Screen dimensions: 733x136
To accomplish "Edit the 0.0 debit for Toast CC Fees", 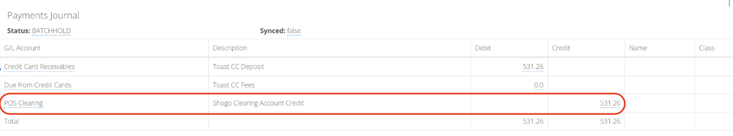I will pos(539,85).
